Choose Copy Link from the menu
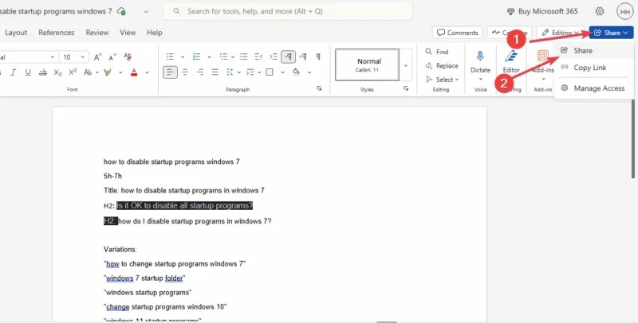This screenshot has height=323, width=638. 593,68
